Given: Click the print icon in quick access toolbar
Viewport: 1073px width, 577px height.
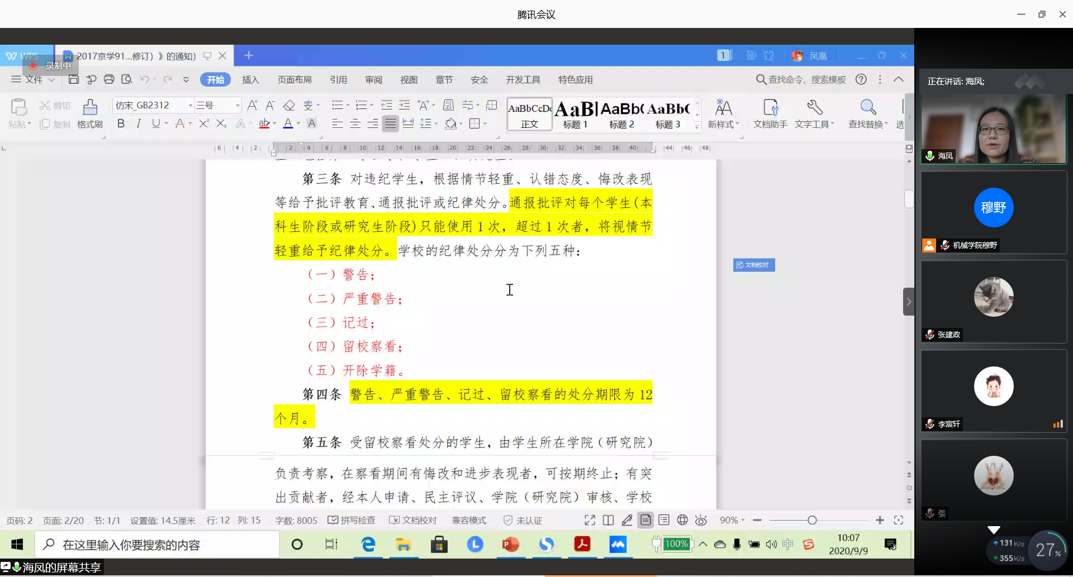Looking at the screenshot, I should pos(109,79).
